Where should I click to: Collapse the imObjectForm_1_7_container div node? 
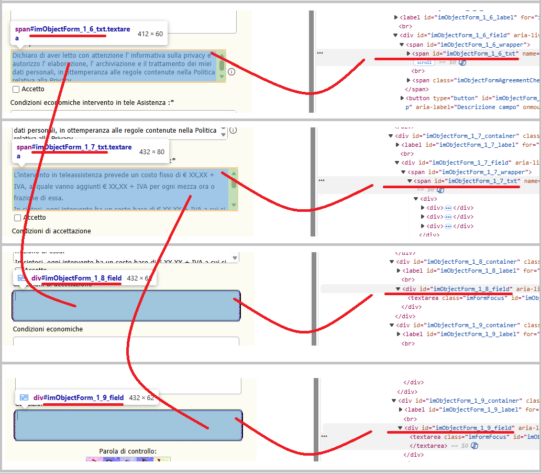coord(391,136)
